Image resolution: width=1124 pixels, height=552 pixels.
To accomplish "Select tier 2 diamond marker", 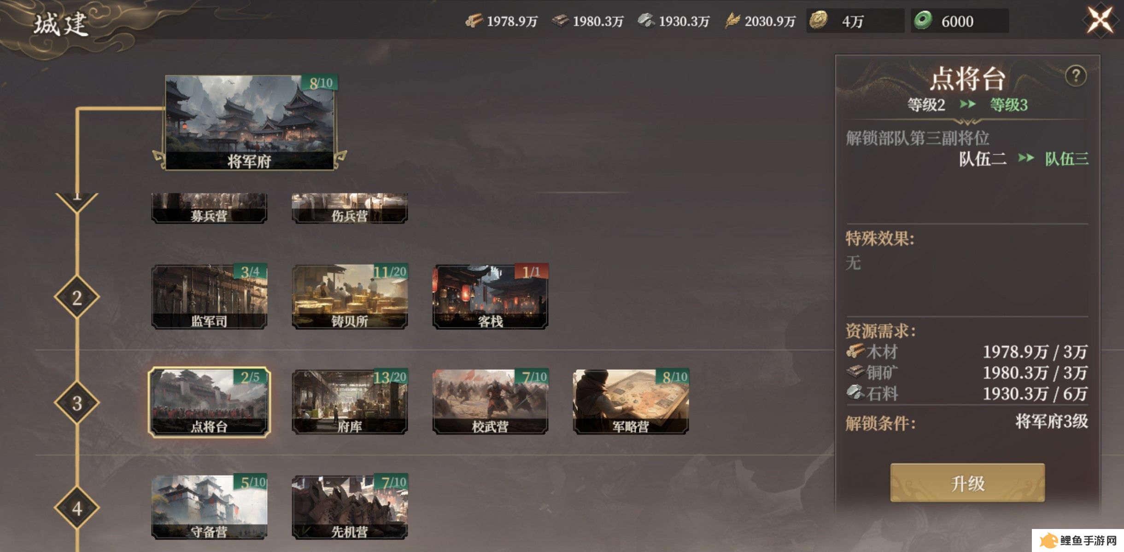I will pos(77,298).
